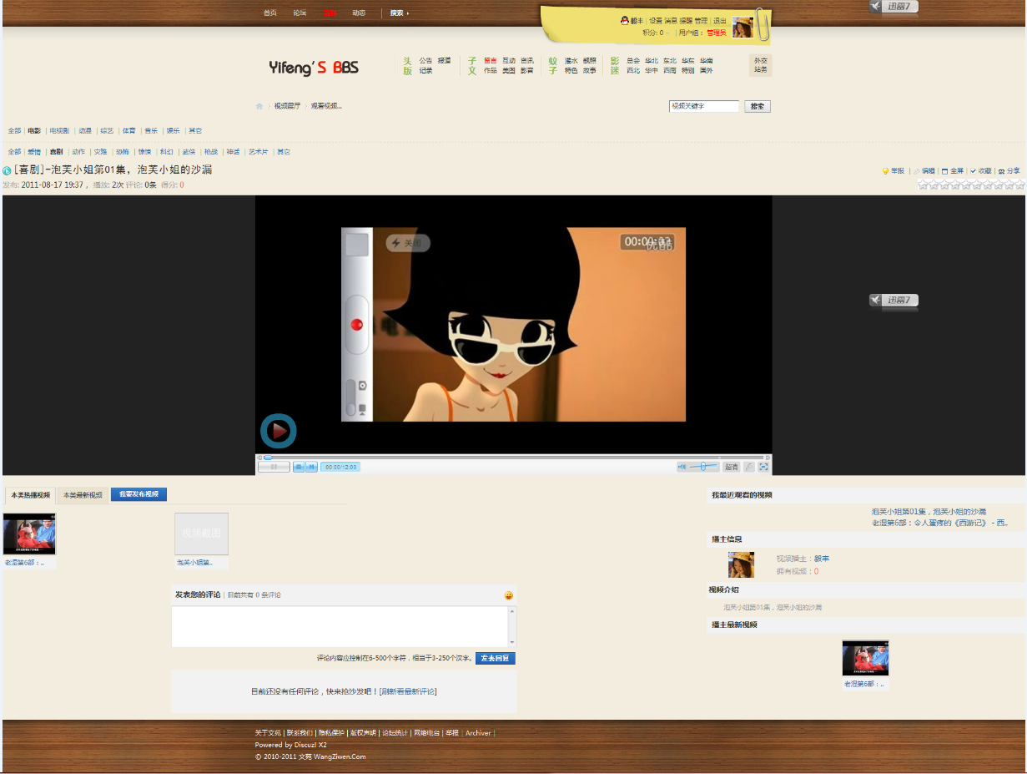This screenshot has height=774, width=1027.
Task: Click the star rating row under the share links
Action: click(971, 185)
